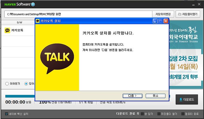This screenshot has width=204, height=119.
Task: Close the 카카오톡 설치 dialog
Action: click(x=166, y=21)
